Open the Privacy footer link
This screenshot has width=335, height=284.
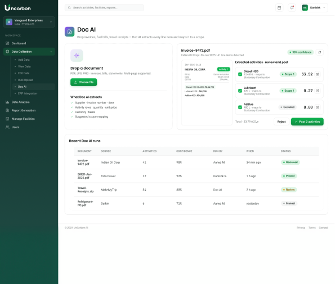301,228
